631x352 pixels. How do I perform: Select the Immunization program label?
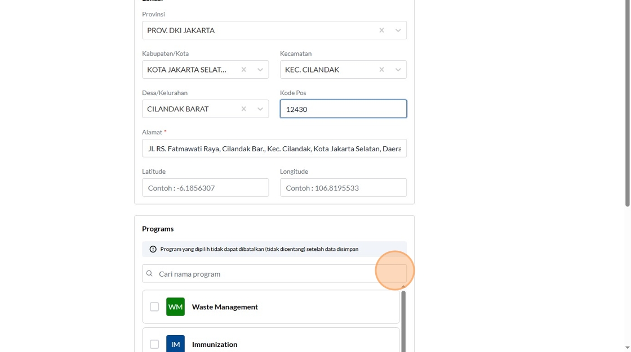click(x=215, y=344)
